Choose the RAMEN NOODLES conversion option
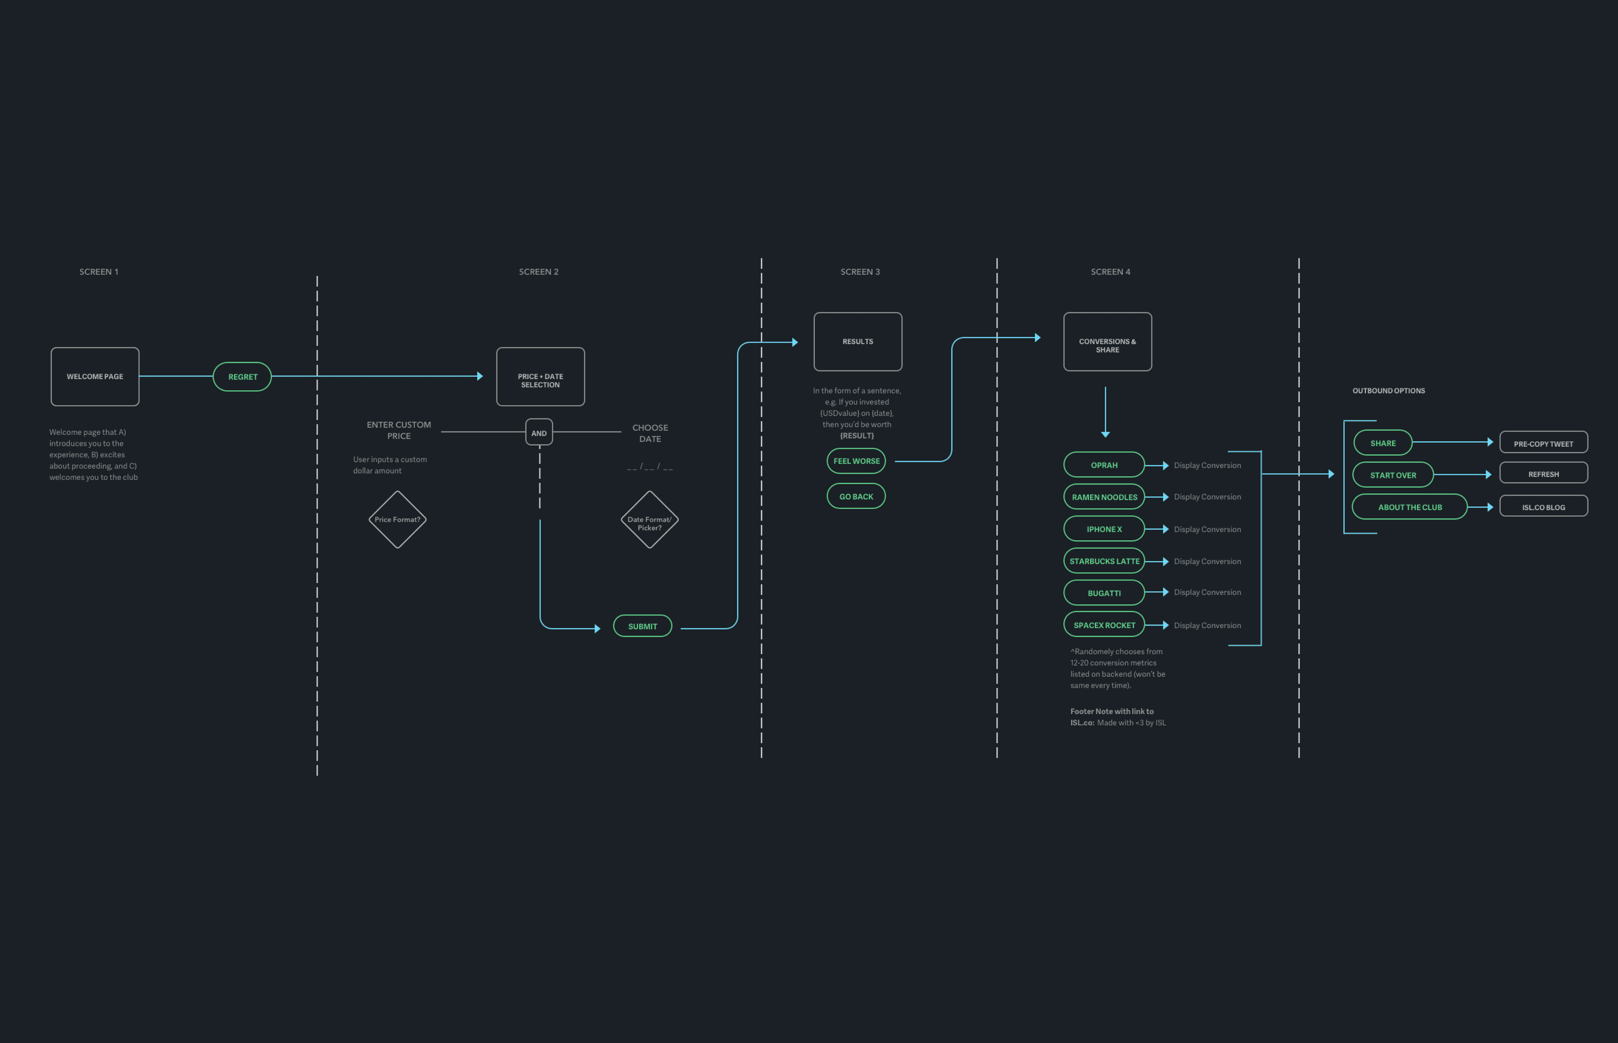Screen dimensions: 1618x1043 click(1104, 496)
